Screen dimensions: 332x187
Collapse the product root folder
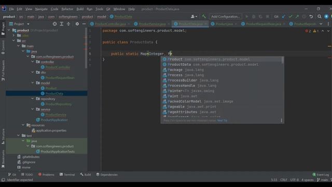click(9, 30)
